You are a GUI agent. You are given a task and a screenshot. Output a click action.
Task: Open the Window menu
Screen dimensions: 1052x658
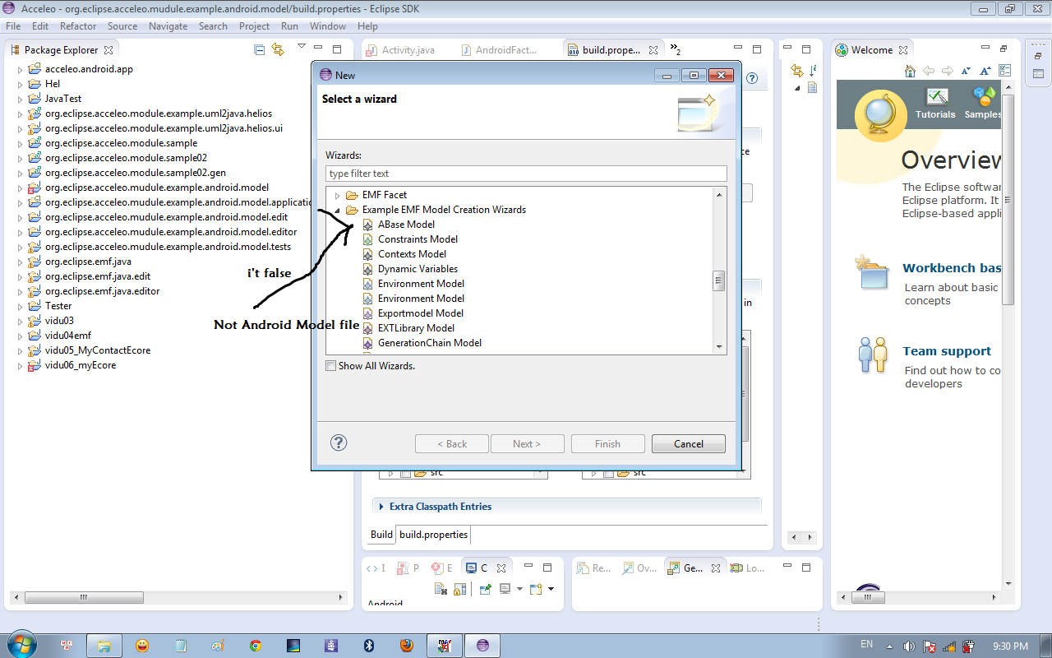[327, 26]
